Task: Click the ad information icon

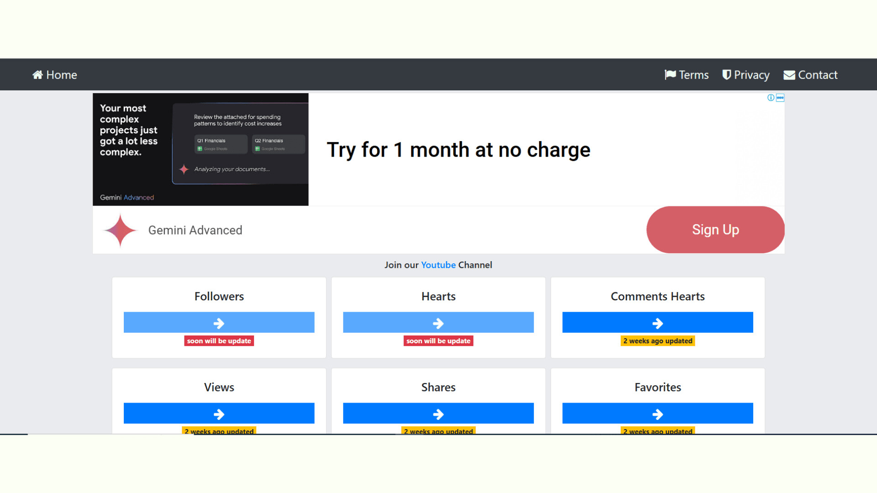Action: pos(771,98)
